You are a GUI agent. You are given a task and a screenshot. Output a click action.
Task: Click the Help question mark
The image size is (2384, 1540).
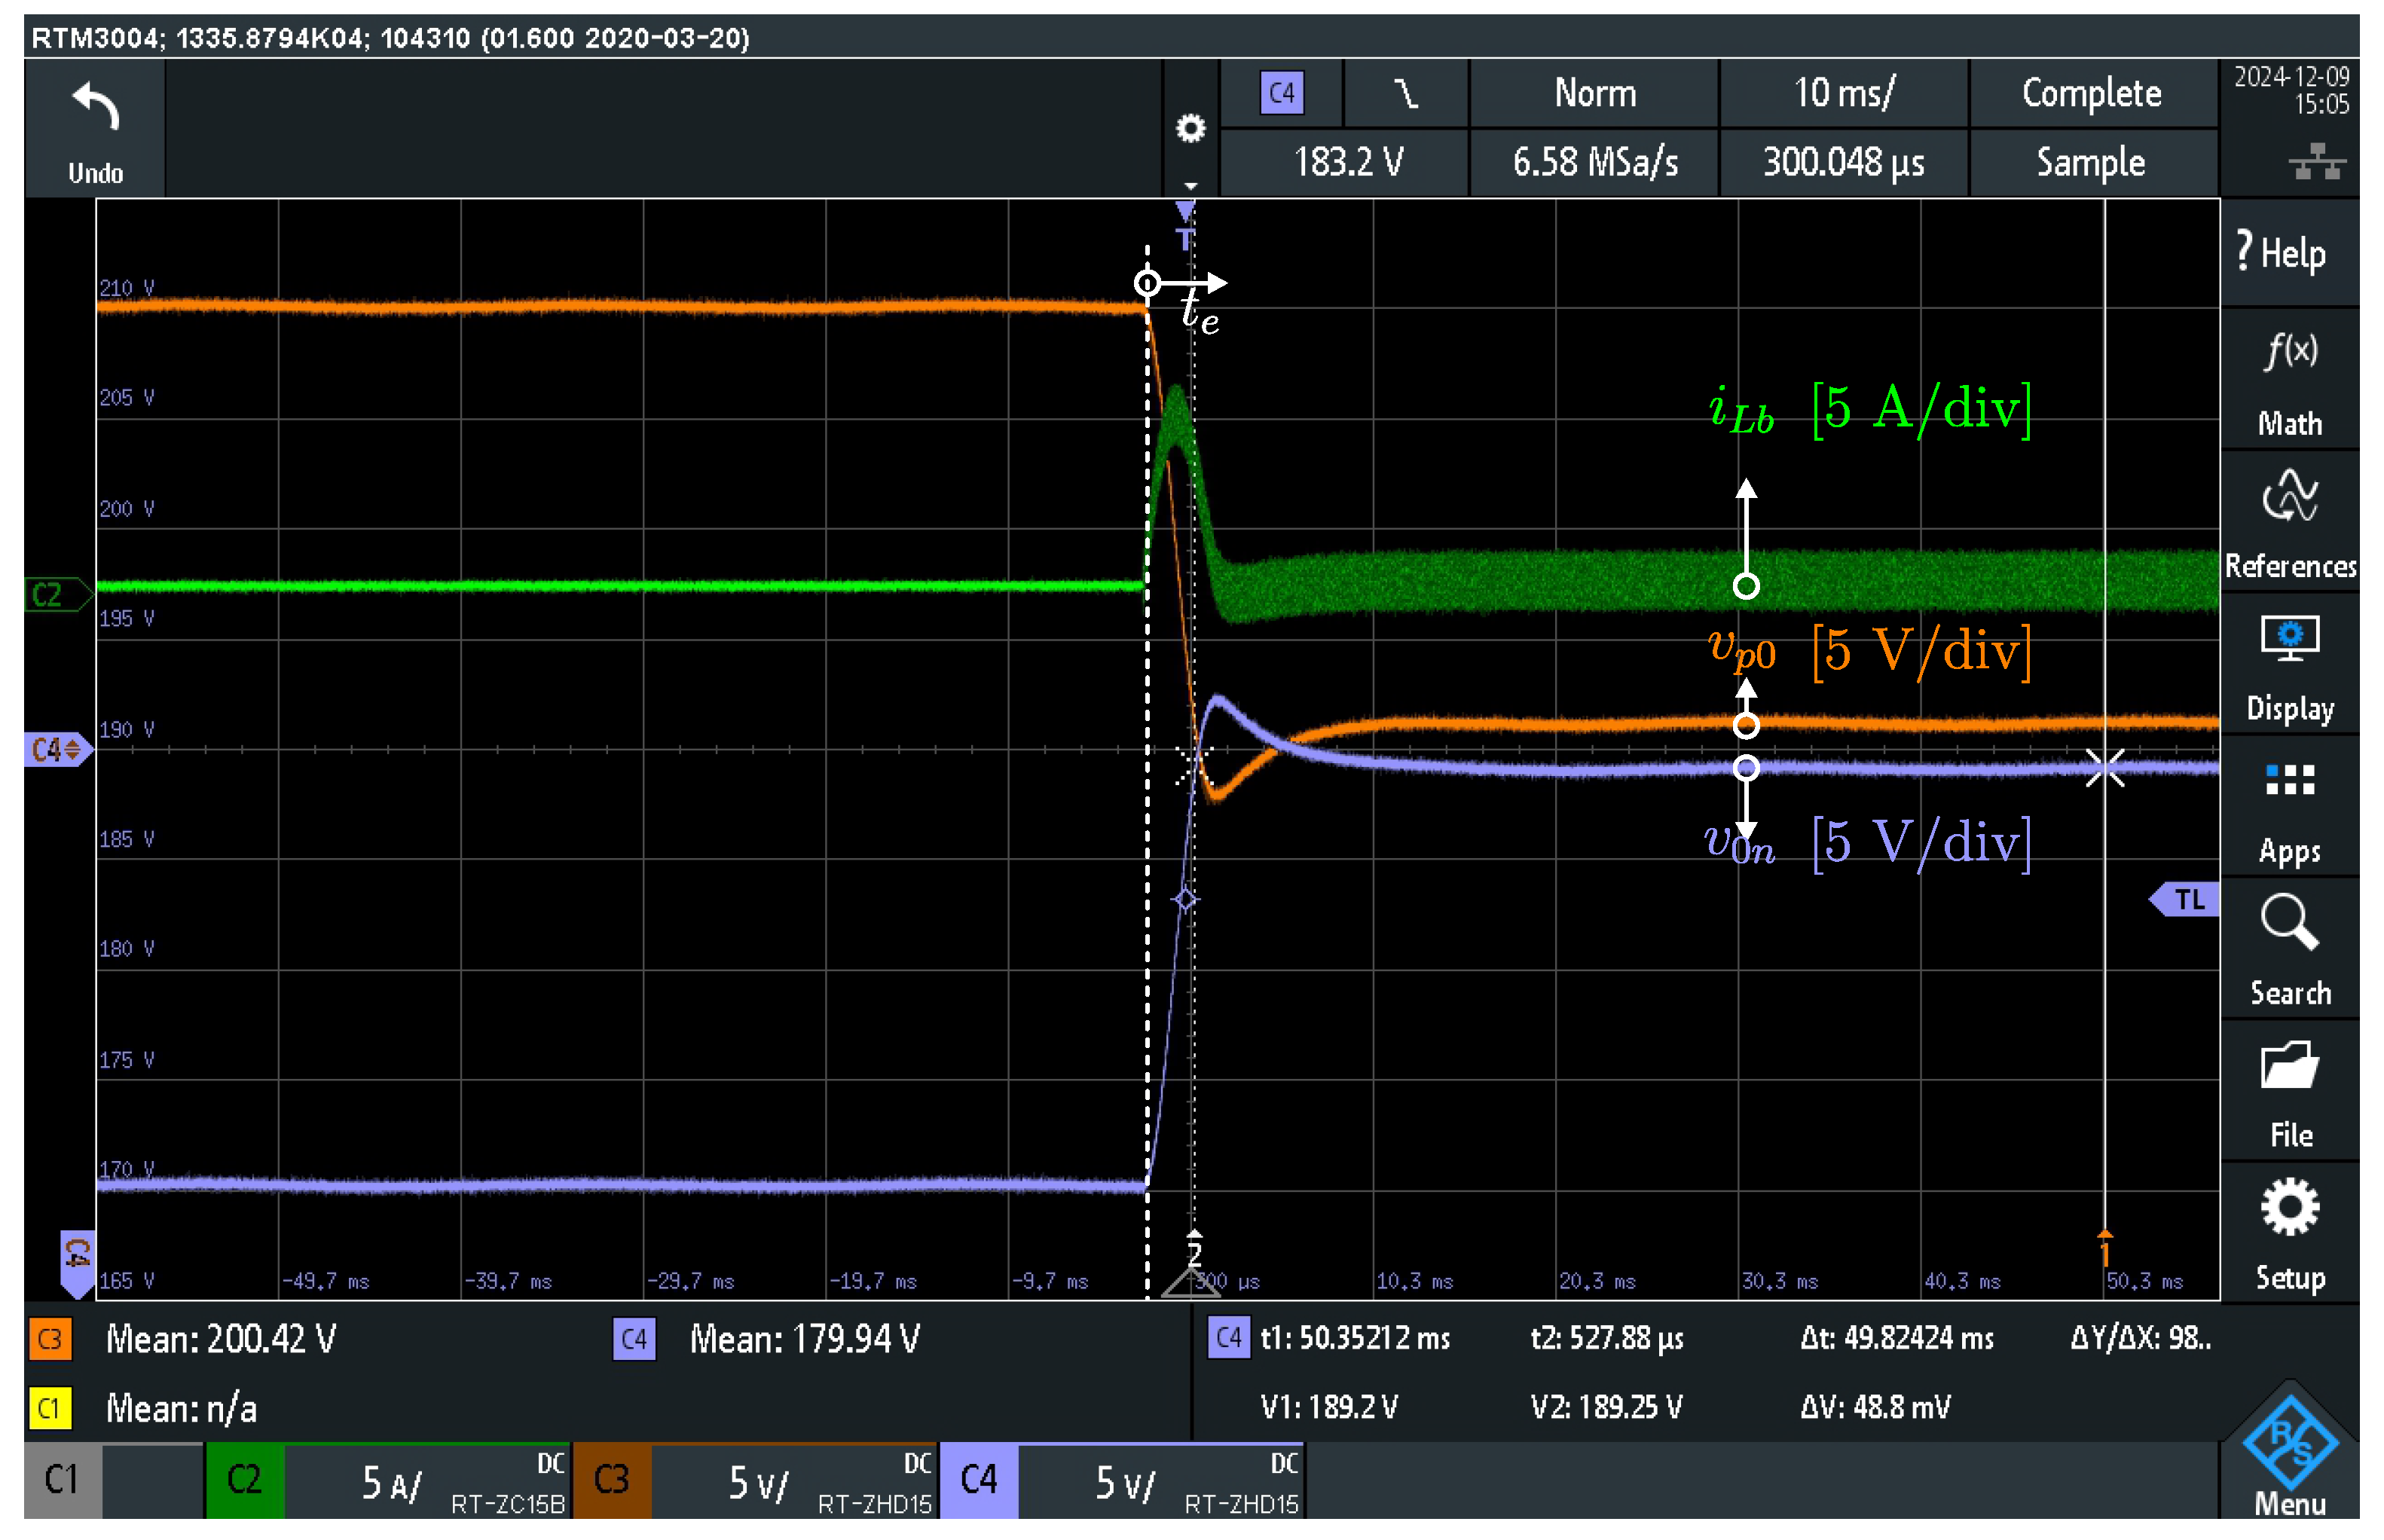pos(2282,253)
